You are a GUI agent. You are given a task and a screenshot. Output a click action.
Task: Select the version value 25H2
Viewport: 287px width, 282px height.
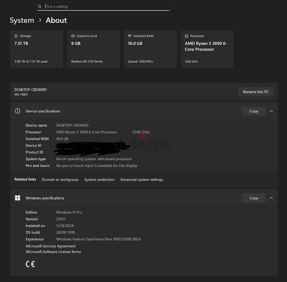tap(61, 219)
